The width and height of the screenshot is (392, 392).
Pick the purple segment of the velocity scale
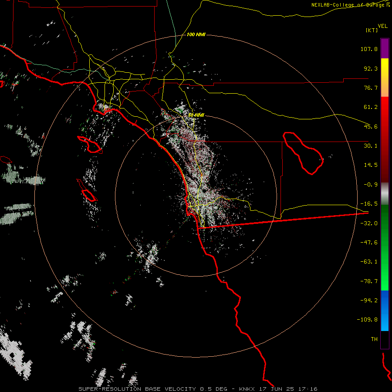click(385, 48)
